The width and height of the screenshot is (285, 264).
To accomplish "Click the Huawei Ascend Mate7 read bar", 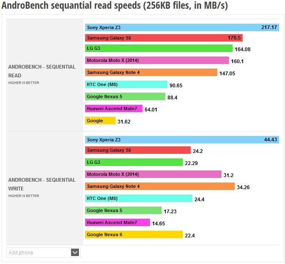I will (x=114, y=109).
